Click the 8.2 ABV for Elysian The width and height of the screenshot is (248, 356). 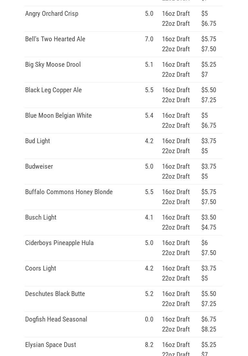(x=149, y=345)
